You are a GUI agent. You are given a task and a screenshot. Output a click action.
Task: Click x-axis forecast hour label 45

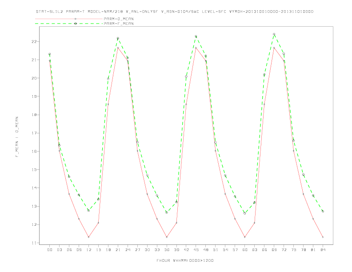(x=196, y=250)
